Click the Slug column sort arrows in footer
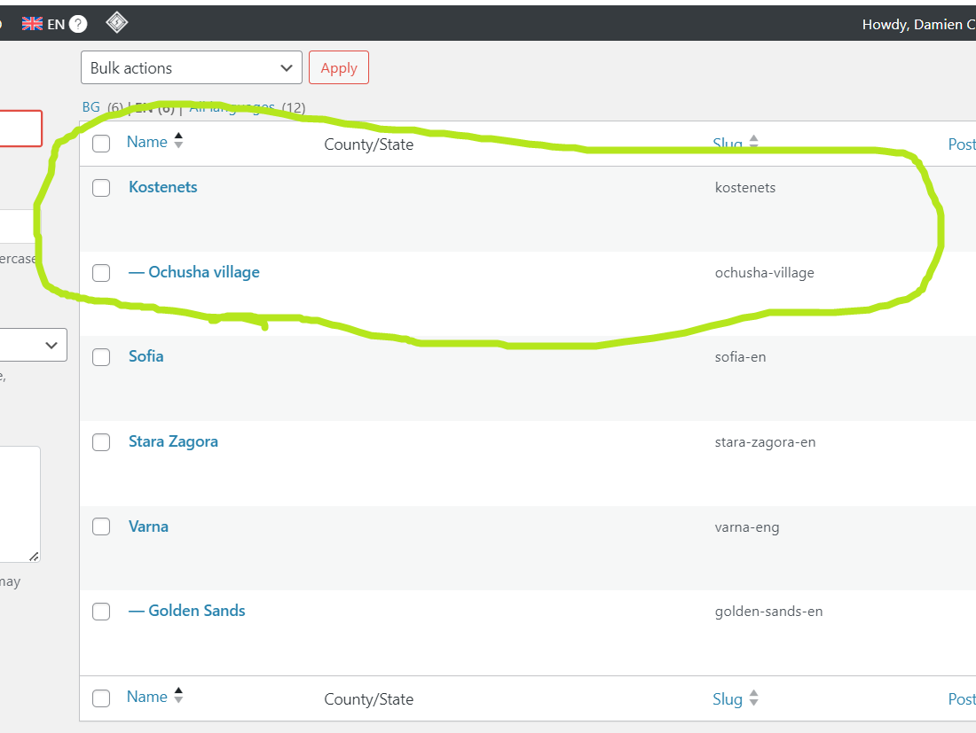The height and width of the screenshot is (733, 976). click(753, 698)
